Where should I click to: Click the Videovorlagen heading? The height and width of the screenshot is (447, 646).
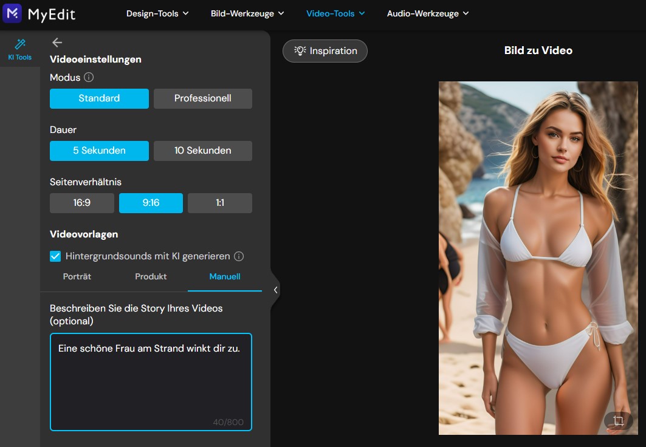click(84, 234)
